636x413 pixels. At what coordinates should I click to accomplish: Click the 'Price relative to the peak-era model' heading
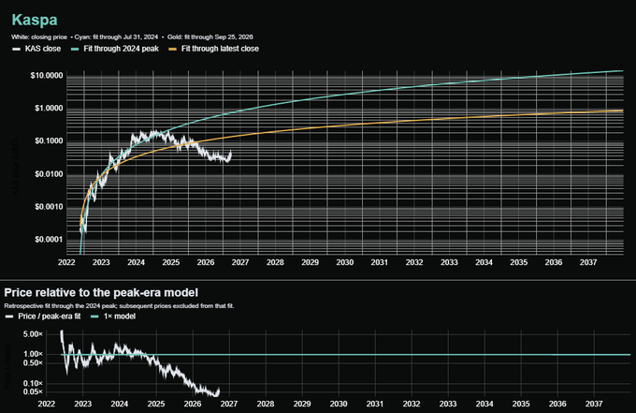click(x=101, y=293)
